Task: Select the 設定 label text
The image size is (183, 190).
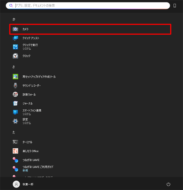Action: click(x=25, y=119)
